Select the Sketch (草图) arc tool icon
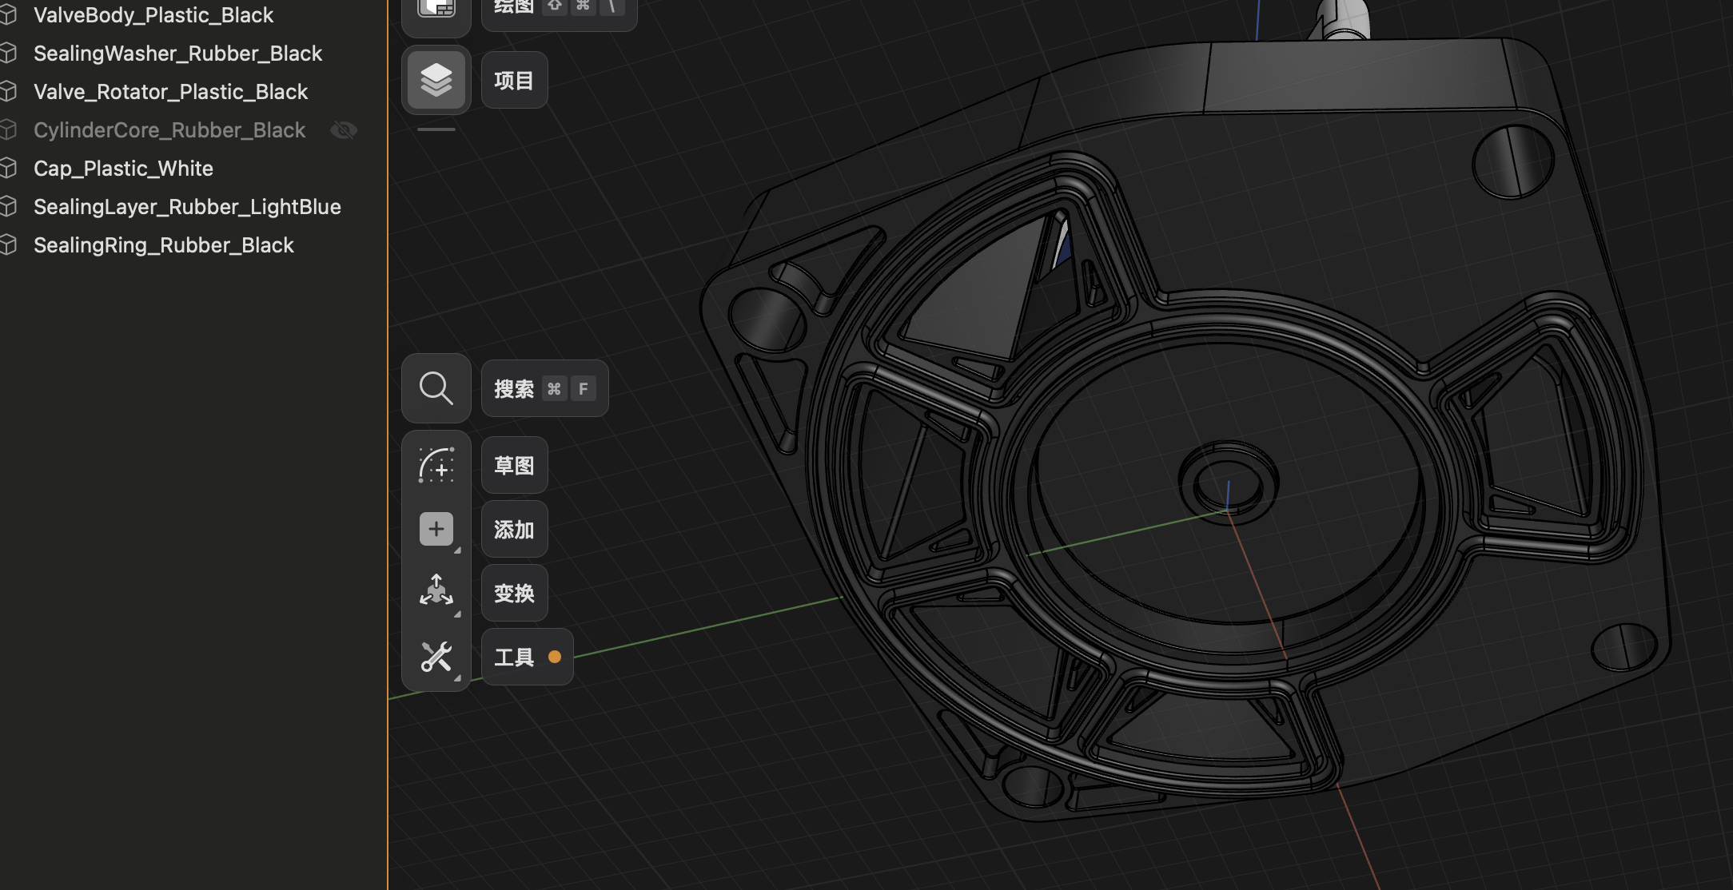The image size is (1733, 890). (436, 465)
